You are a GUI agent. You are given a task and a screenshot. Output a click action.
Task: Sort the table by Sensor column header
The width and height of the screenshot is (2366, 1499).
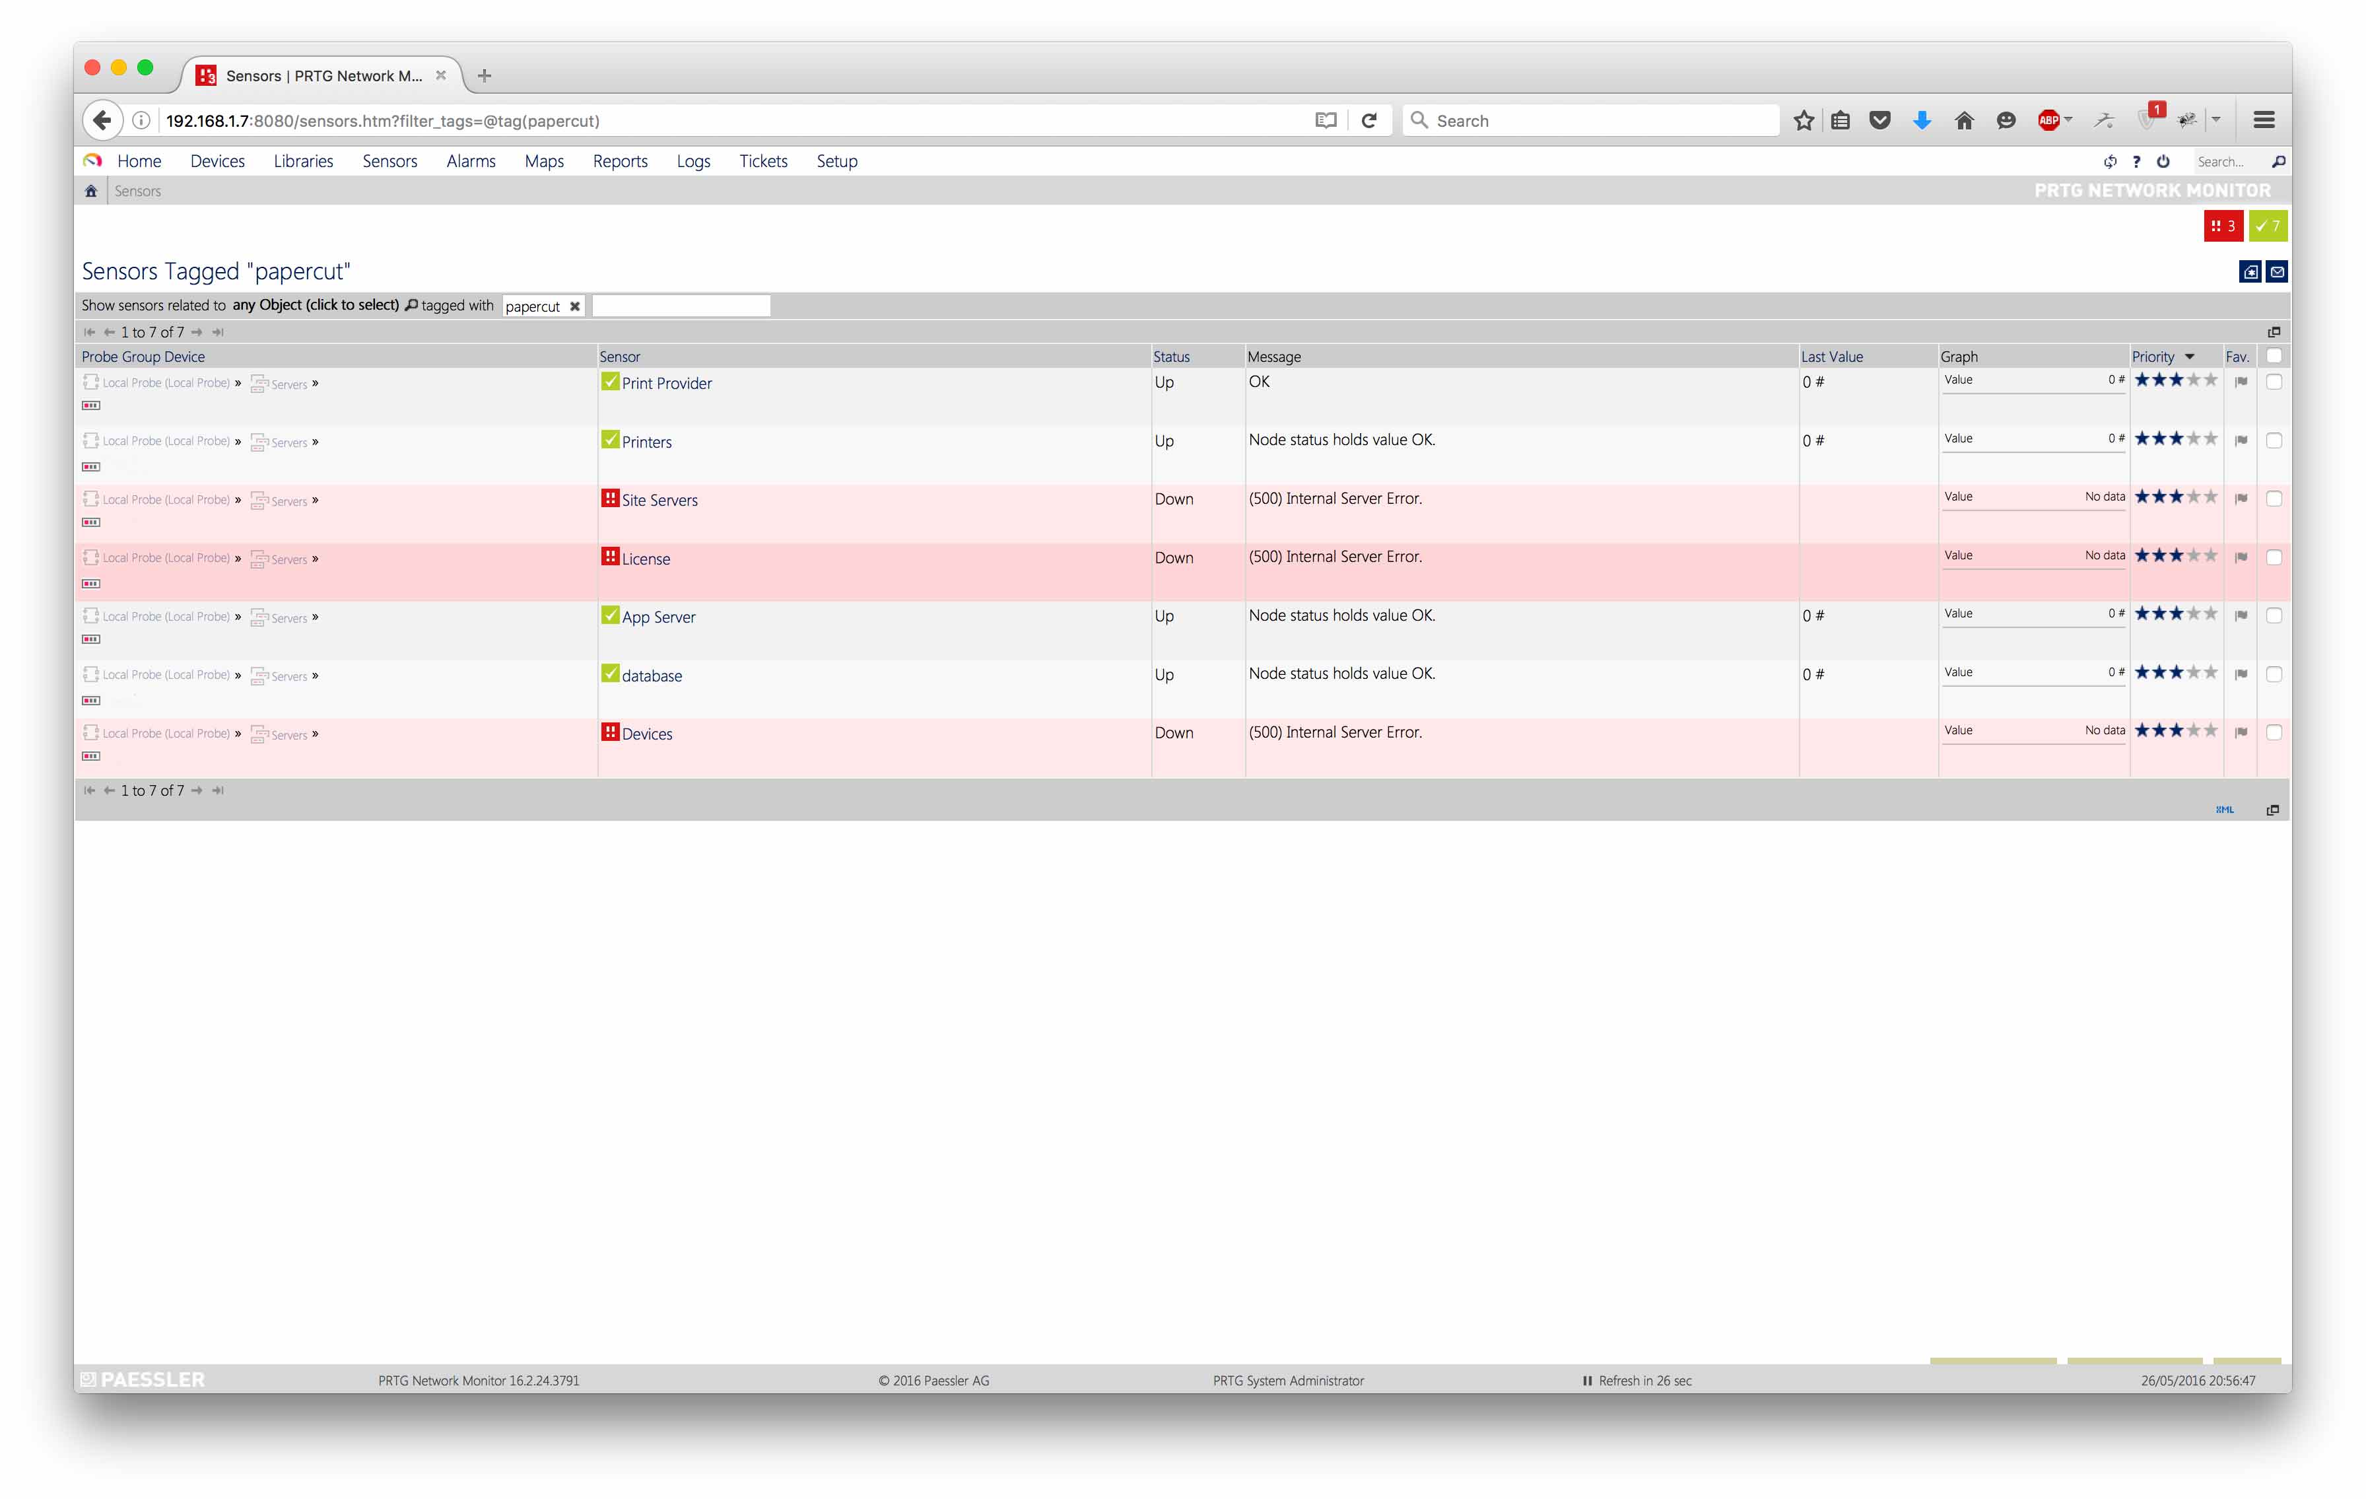(620, 357)
